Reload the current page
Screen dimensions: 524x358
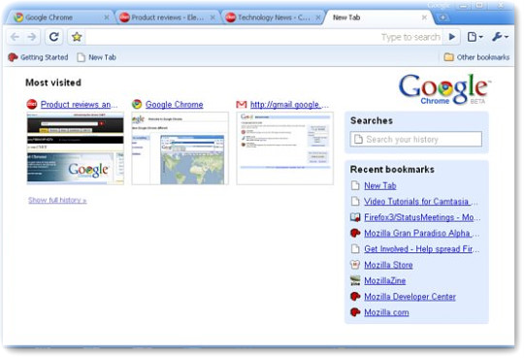(x=53, y=37)
